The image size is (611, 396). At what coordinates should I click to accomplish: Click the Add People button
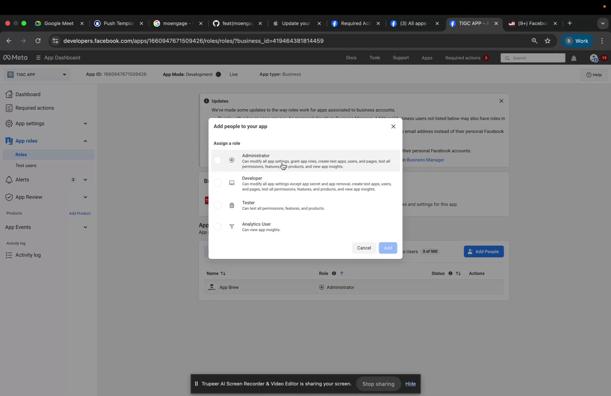coord(483,251)
